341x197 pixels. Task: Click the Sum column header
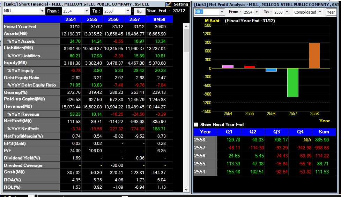324,132
